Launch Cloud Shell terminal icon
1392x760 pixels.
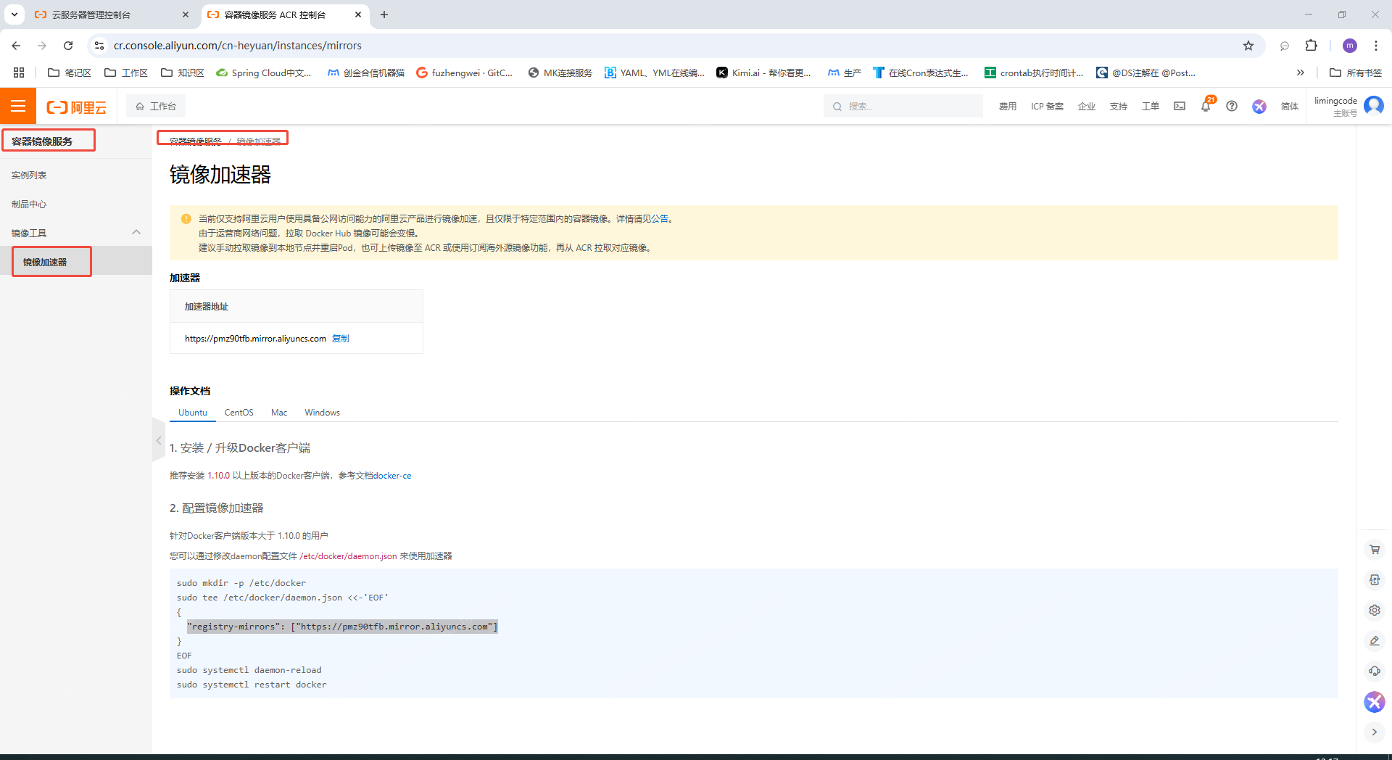(1180, 106)
